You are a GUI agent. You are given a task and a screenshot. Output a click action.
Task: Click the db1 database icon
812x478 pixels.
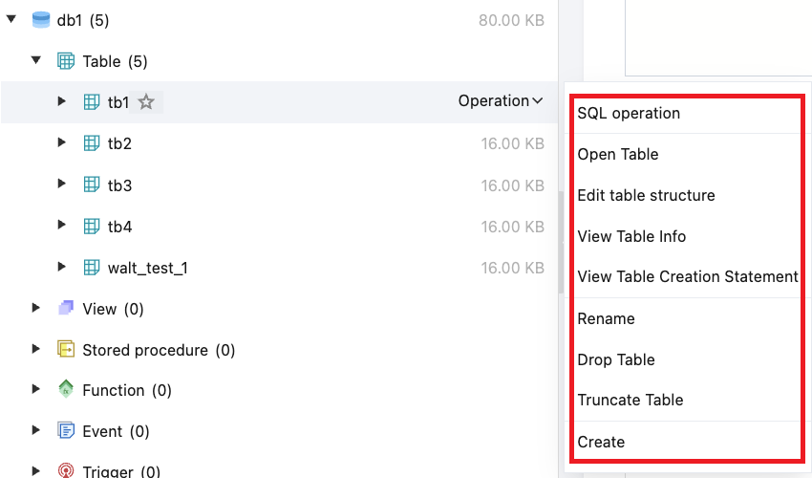point(41,20)
